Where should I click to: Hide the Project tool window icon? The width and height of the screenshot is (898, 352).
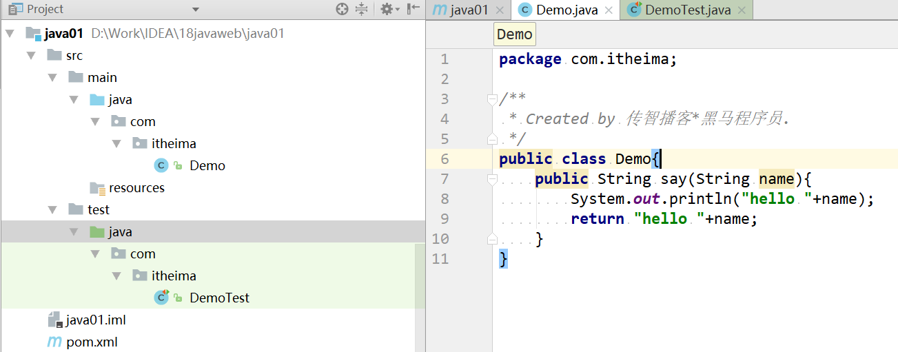point(414,9)
